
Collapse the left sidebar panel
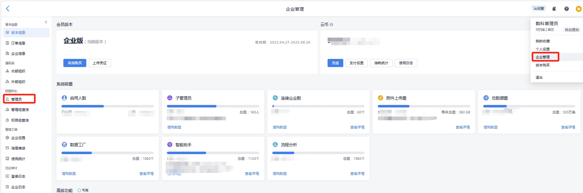point(46,22)
